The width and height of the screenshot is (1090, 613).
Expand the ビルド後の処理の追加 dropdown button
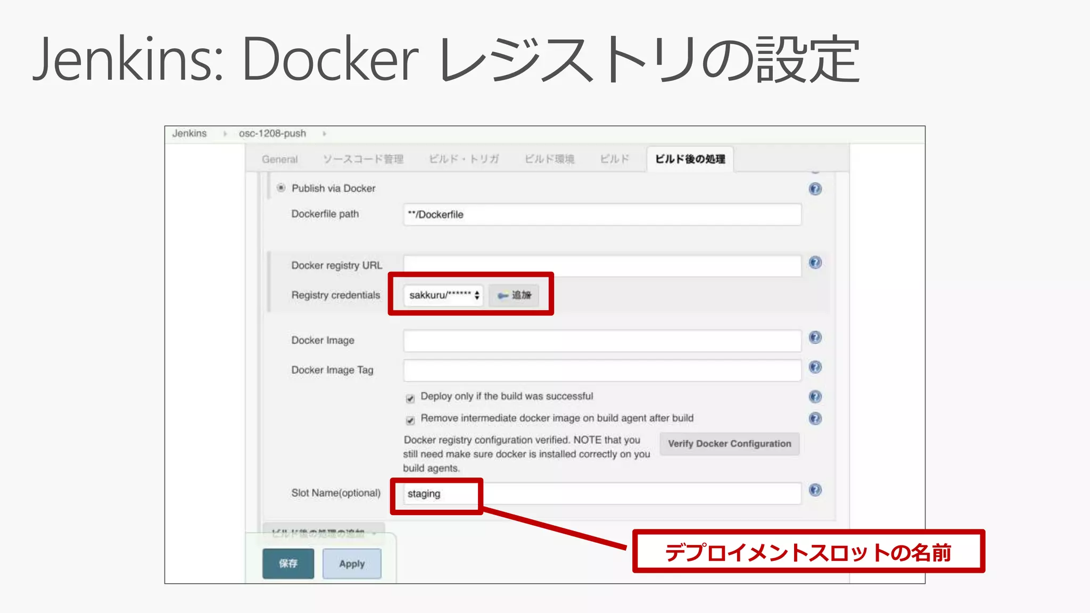tap(324, 533)
